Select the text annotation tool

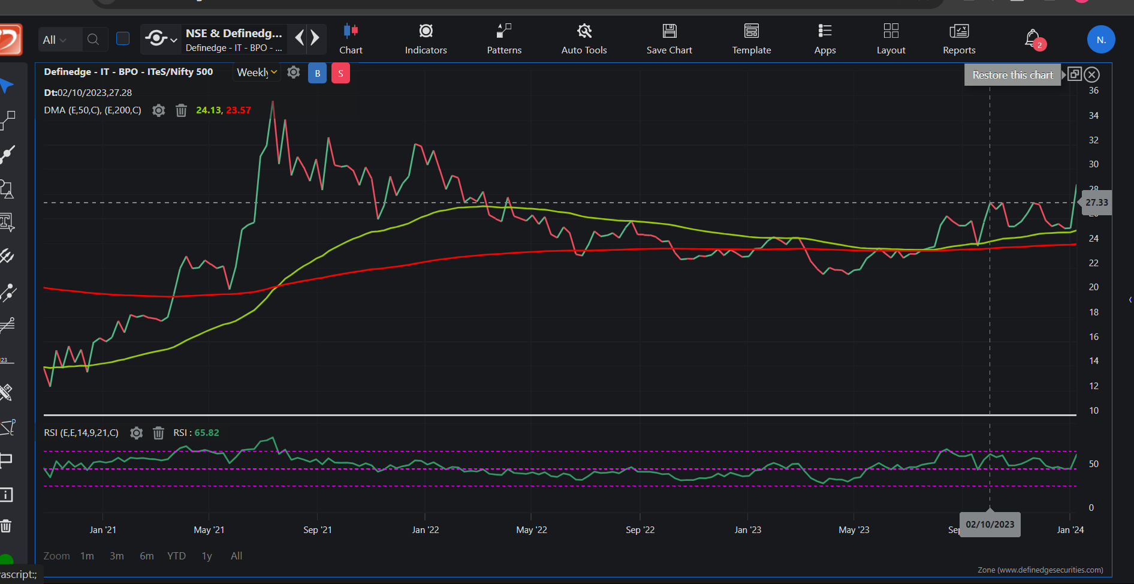pyautogui.click(x=7, y=222)
